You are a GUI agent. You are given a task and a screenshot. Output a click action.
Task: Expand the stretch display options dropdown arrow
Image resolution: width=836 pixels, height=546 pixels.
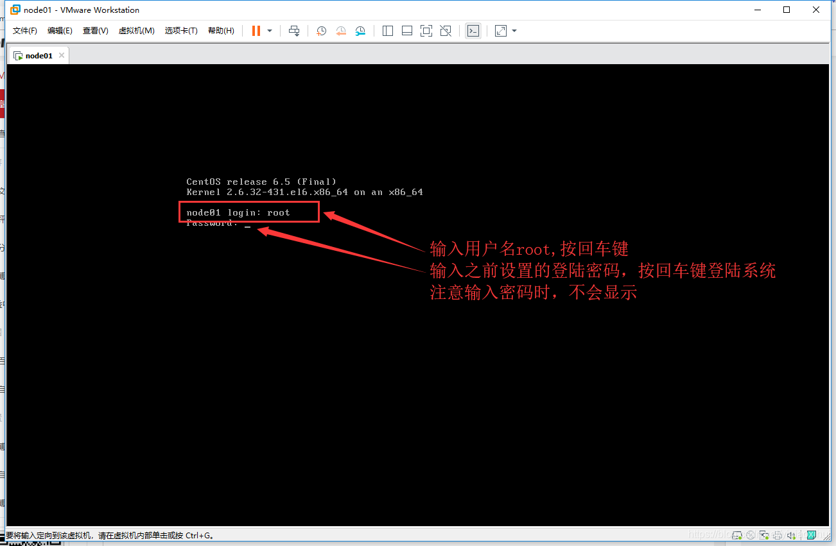click(x=514, y=31)
